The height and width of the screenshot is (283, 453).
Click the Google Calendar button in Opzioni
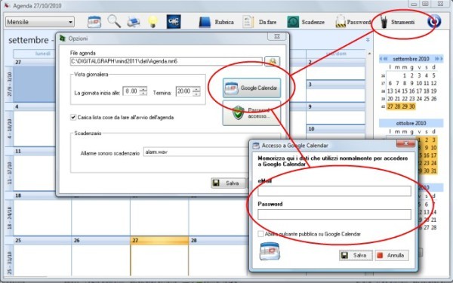pos(251,88)
